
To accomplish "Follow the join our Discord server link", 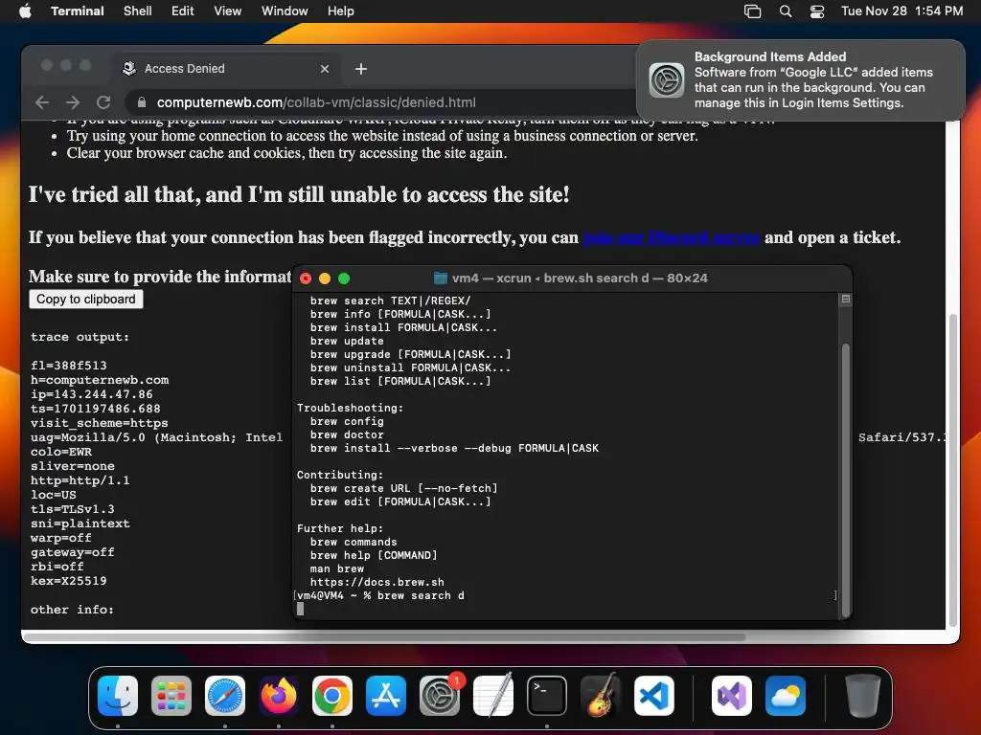I will tap(672, 237).
